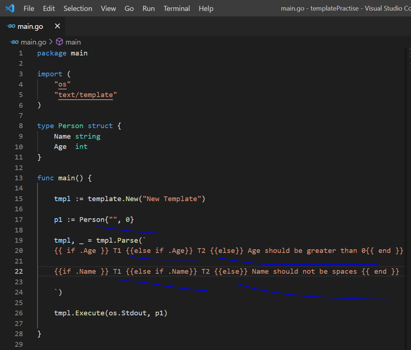411x350 pixels.
Task: Click main.go in the breadcrumb
Action: (33, 42)
